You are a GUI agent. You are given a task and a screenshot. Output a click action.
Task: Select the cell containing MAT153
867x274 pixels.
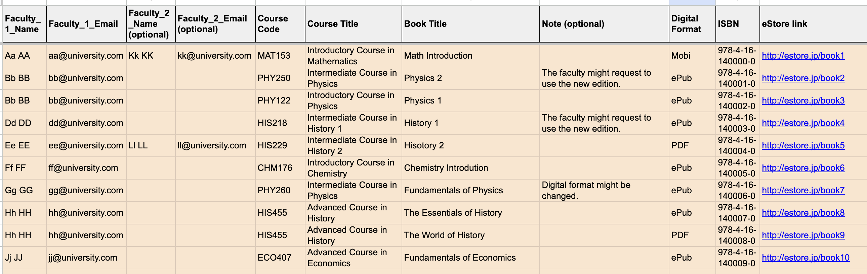tap(280, 56)
